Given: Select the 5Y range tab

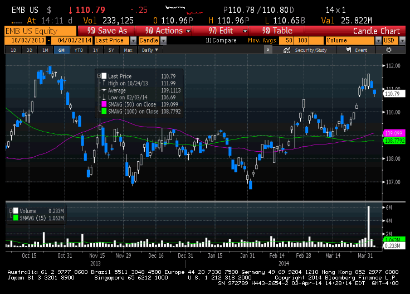Looking at the screenshot, I should (x=111, y=50).
